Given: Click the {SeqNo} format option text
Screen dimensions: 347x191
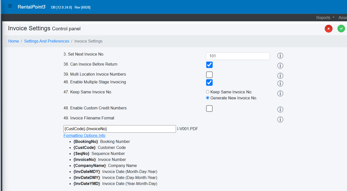Looking at the screenshot, I should (x=81, y=153).
